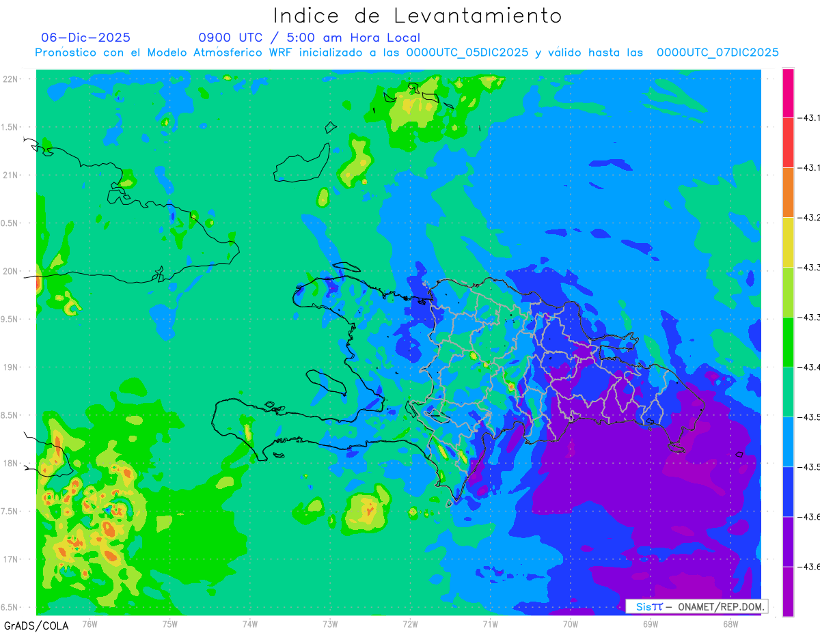Pick the yellow swatch in the color scale
The width and height of the screenshot is (820, 633).
pyautogui.click(x=789, y=242)
